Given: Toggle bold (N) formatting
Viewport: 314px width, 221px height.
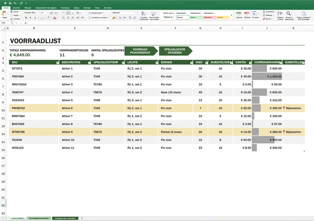Looking at the screenshot, I should [x=26, y=17].
